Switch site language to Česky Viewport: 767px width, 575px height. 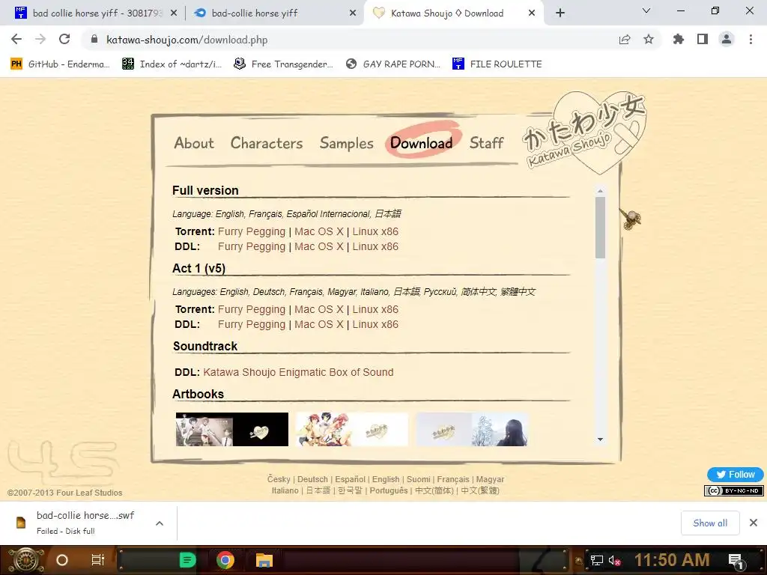pos(279,479)
